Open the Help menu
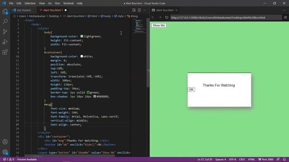 click(x=79, y=3)
